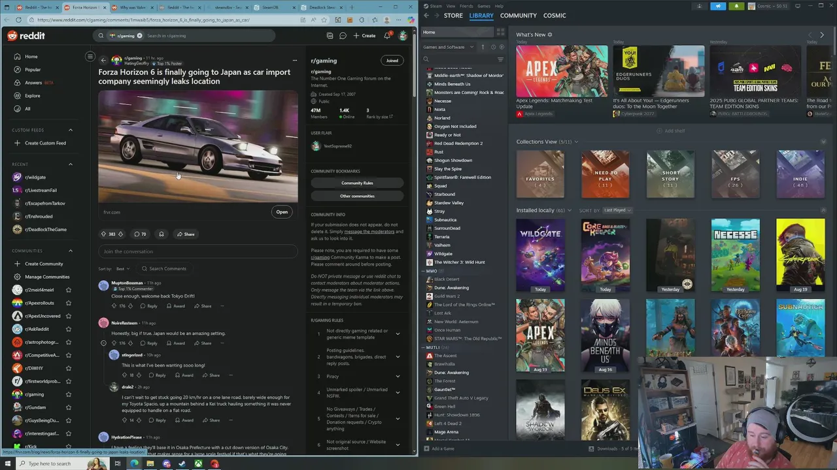Collapse the Custom Feeds section

click(71, 130)
